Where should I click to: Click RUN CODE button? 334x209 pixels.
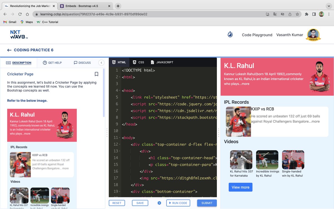[178, 203]
